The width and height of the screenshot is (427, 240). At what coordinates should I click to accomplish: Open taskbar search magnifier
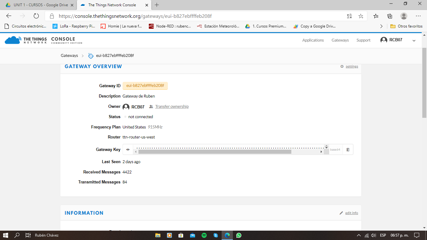click(x=17, y=235)
